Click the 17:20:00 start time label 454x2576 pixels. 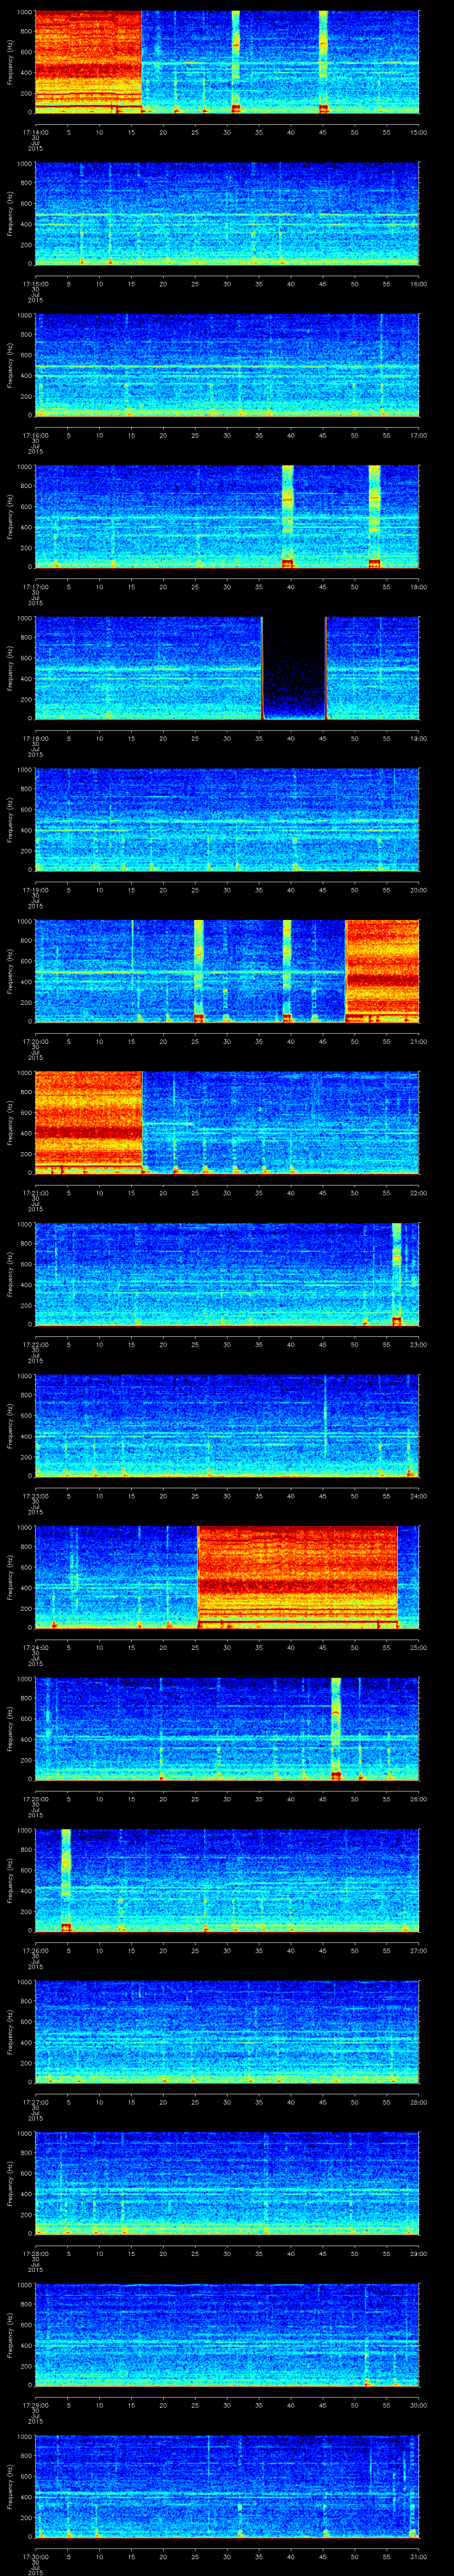35,1041
